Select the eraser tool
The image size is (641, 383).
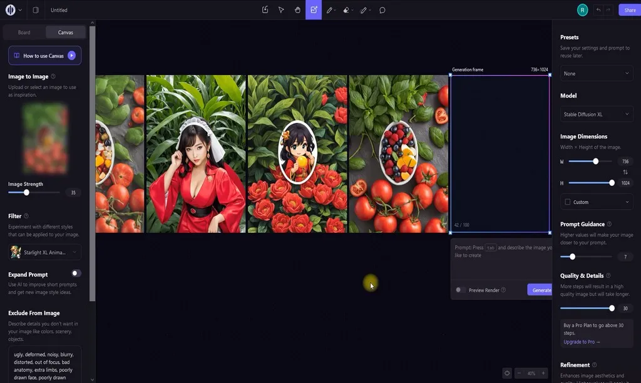pos(347,9)
